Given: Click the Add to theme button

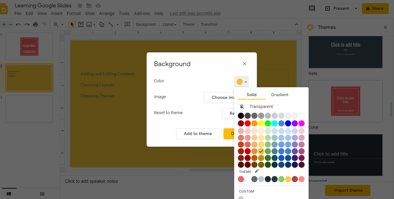Looking at the screenshot, I should click(x=198, y=133).
